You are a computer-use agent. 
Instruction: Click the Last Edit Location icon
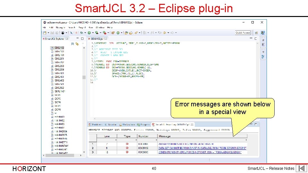pos(160,33)
